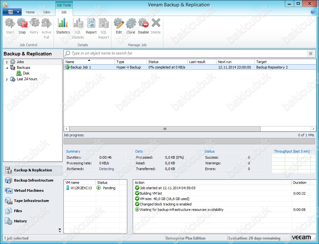
Task: Open job Statistics
Action: click(63, 26)
